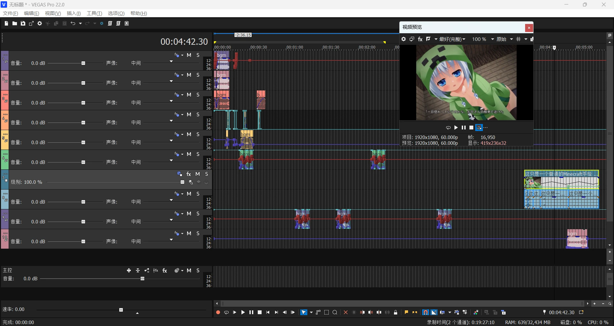Click the Save project icon

[x=23, y=23]
